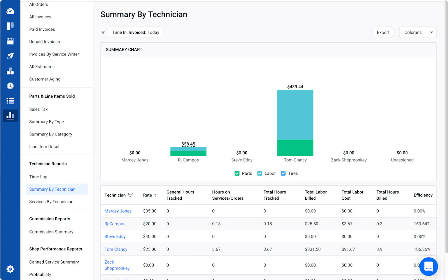Viewport: 448px width, 280px height.
Task: Click the Export button
Action: coord(383,32)
